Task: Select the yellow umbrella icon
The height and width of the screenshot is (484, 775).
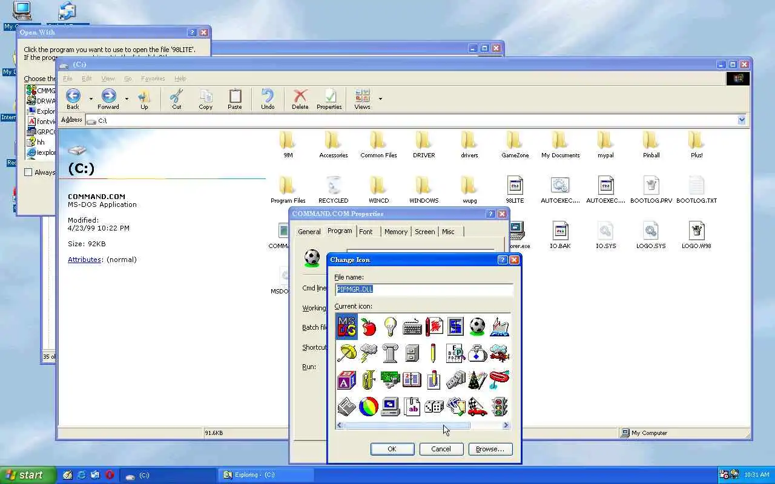Action: pyautogui.click(x=346, y=353)
